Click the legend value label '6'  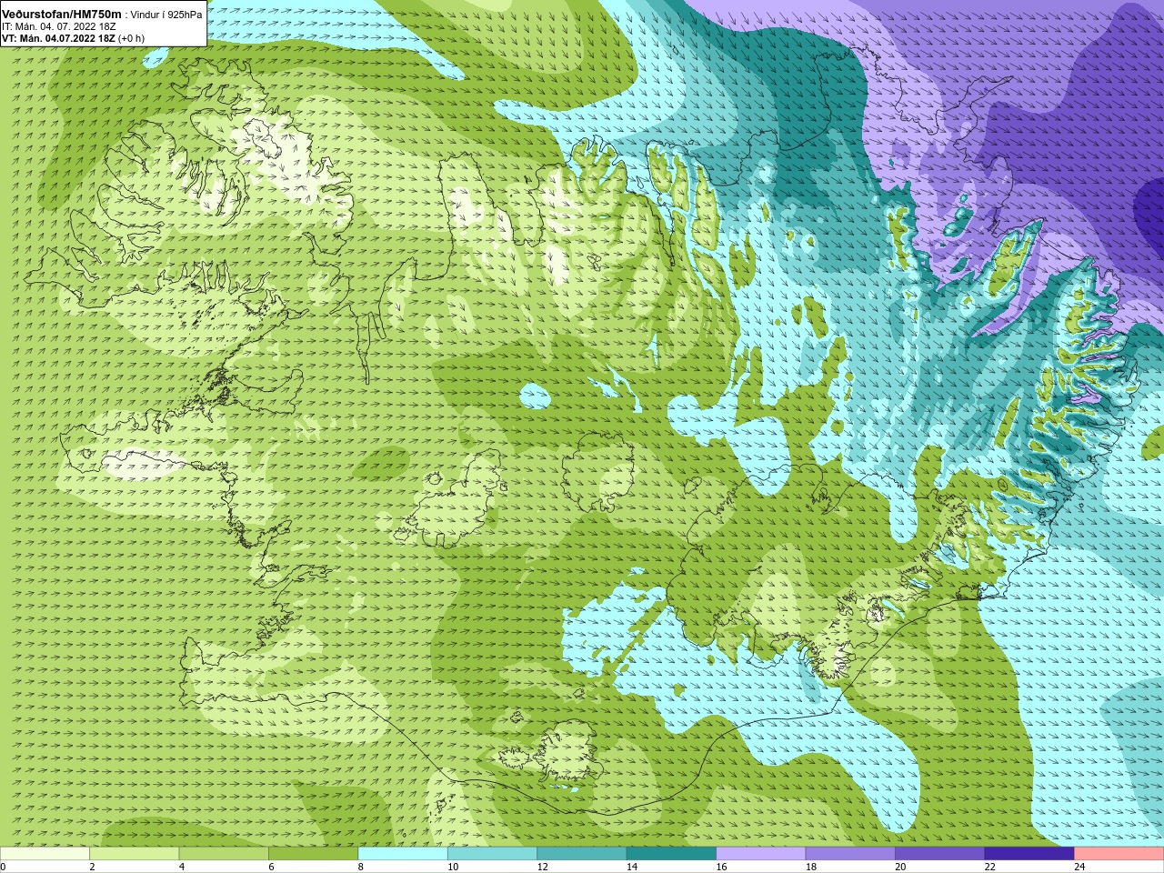point(271,867)
